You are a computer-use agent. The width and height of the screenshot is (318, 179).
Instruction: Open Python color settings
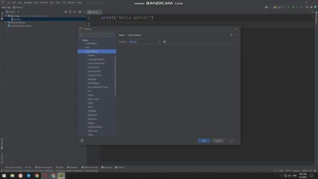[x=90, y=95]
